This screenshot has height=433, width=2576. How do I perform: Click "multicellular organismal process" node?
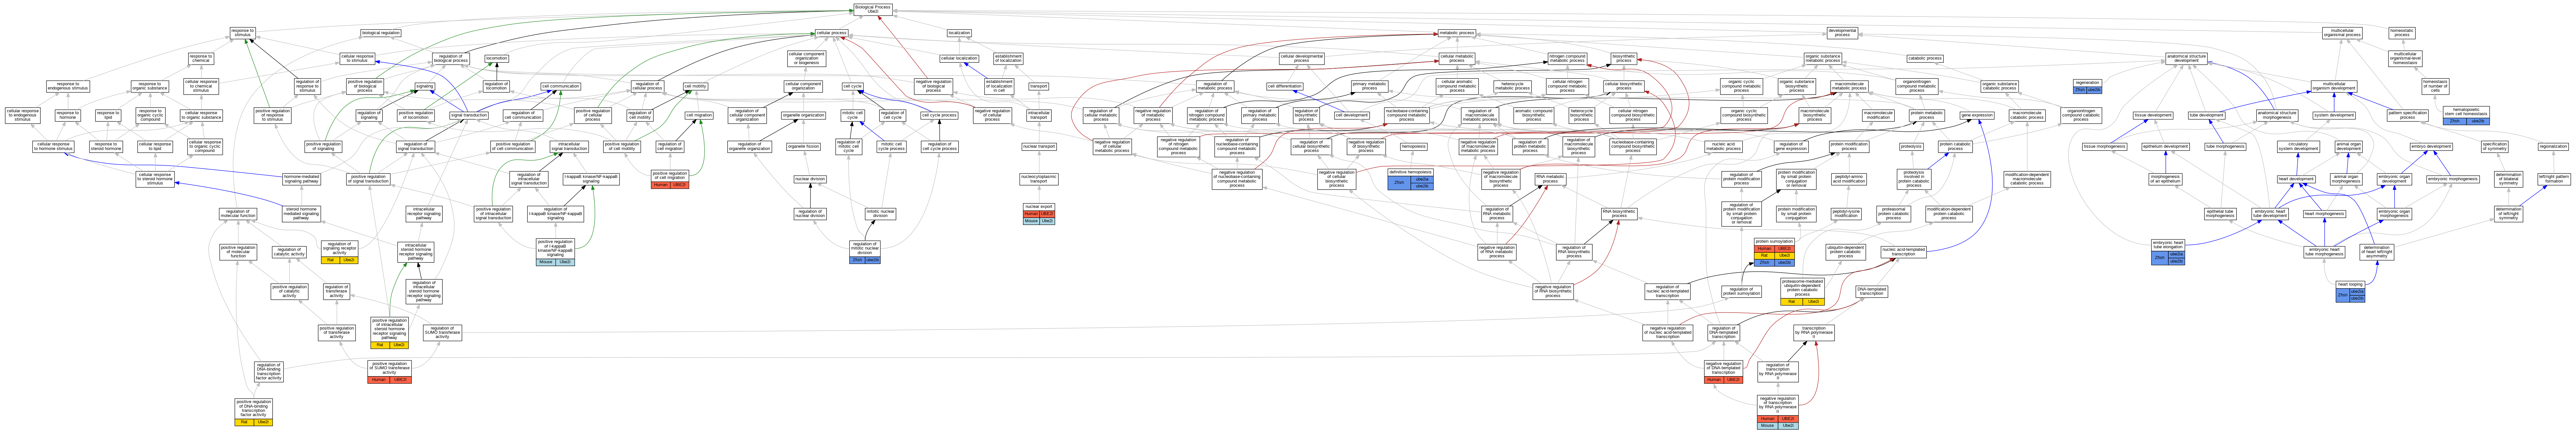pyautogui.click(x=2342, y=33)
